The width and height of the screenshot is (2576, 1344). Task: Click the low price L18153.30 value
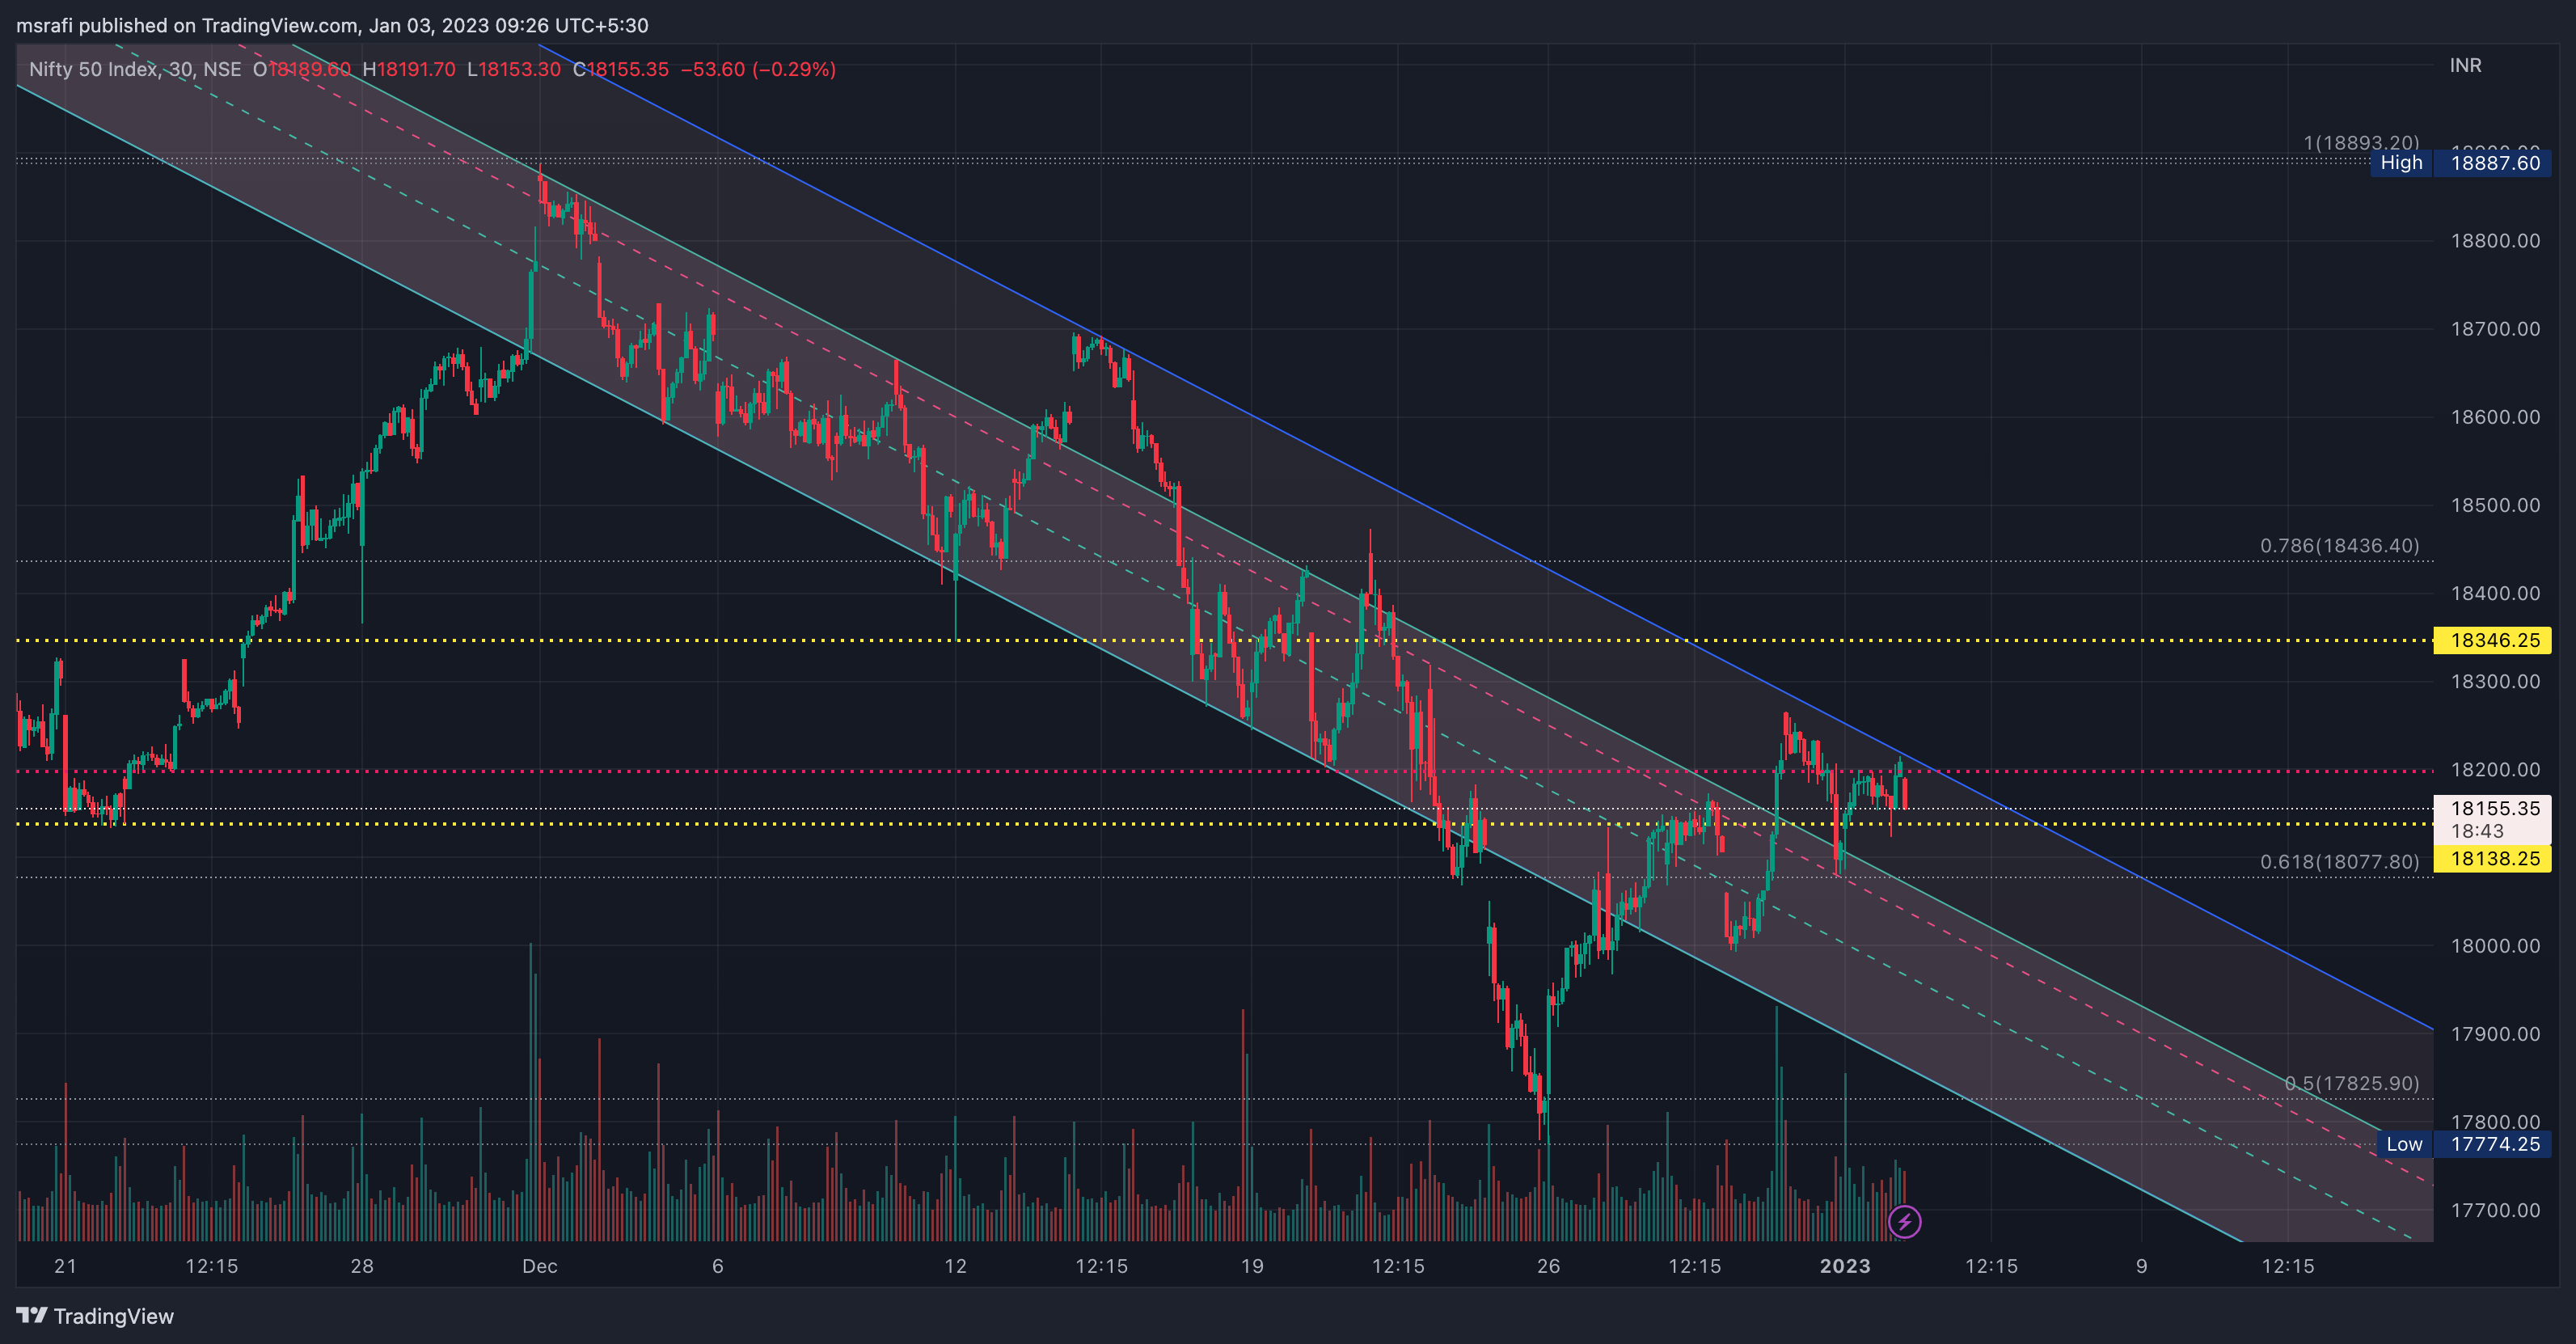point(514,69)
